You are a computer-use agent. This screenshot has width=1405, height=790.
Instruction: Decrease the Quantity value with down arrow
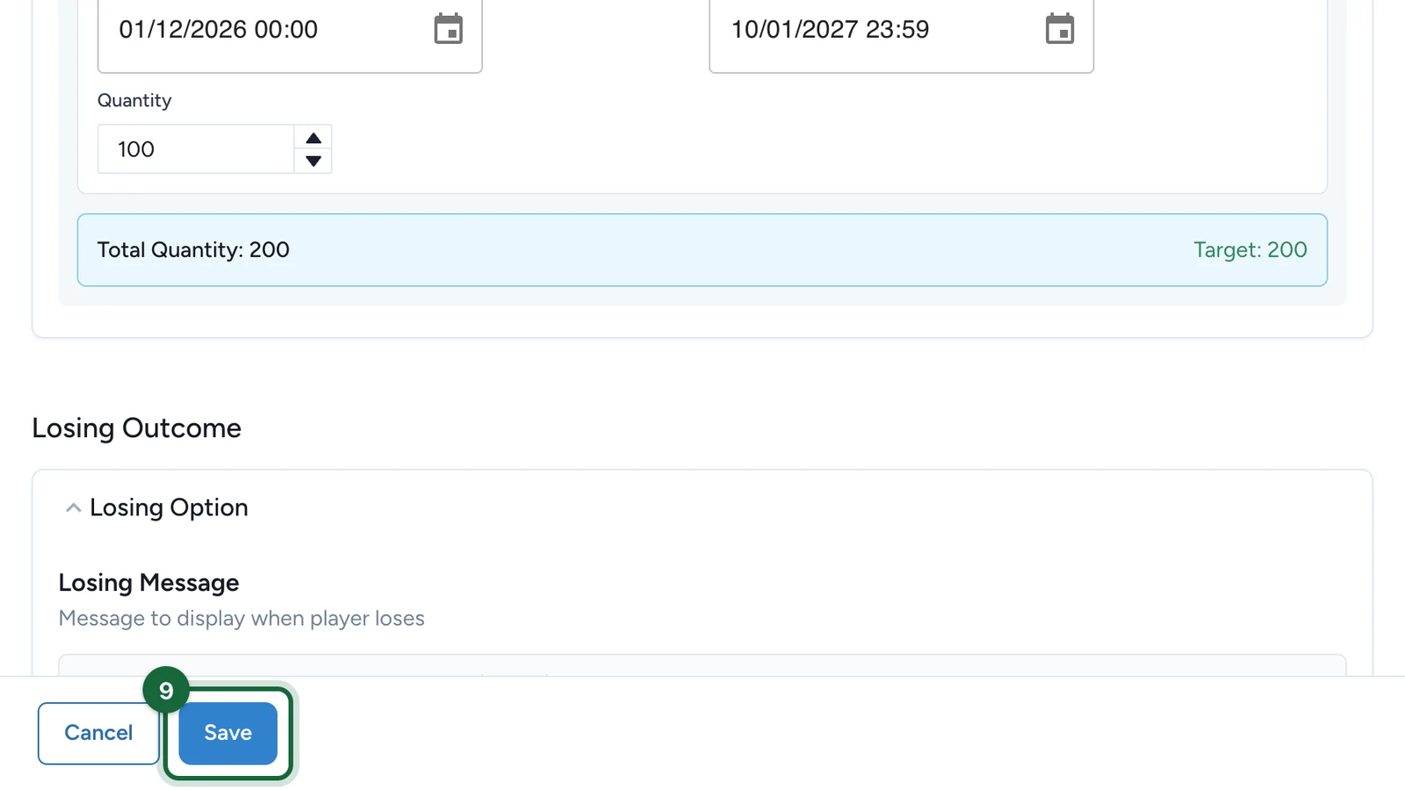313,161
